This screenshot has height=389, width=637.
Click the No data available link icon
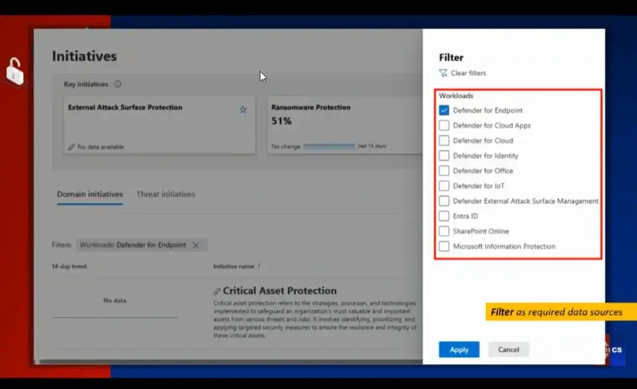pos(72,147)
